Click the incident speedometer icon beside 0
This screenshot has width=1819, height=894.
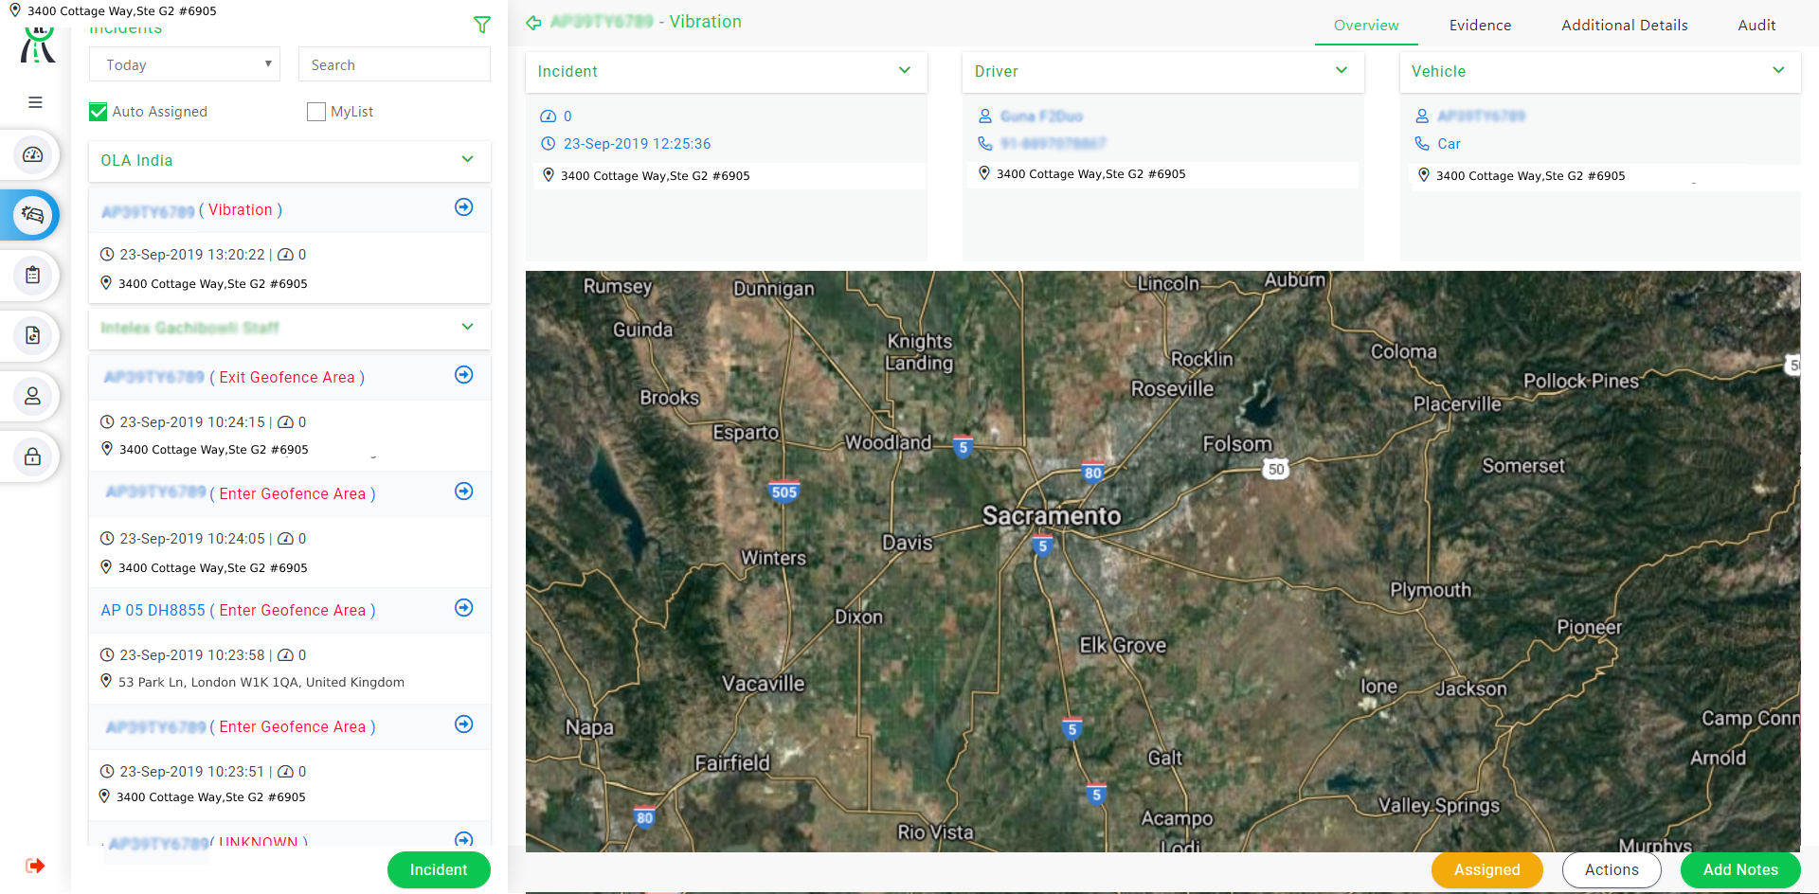point(548,116)
